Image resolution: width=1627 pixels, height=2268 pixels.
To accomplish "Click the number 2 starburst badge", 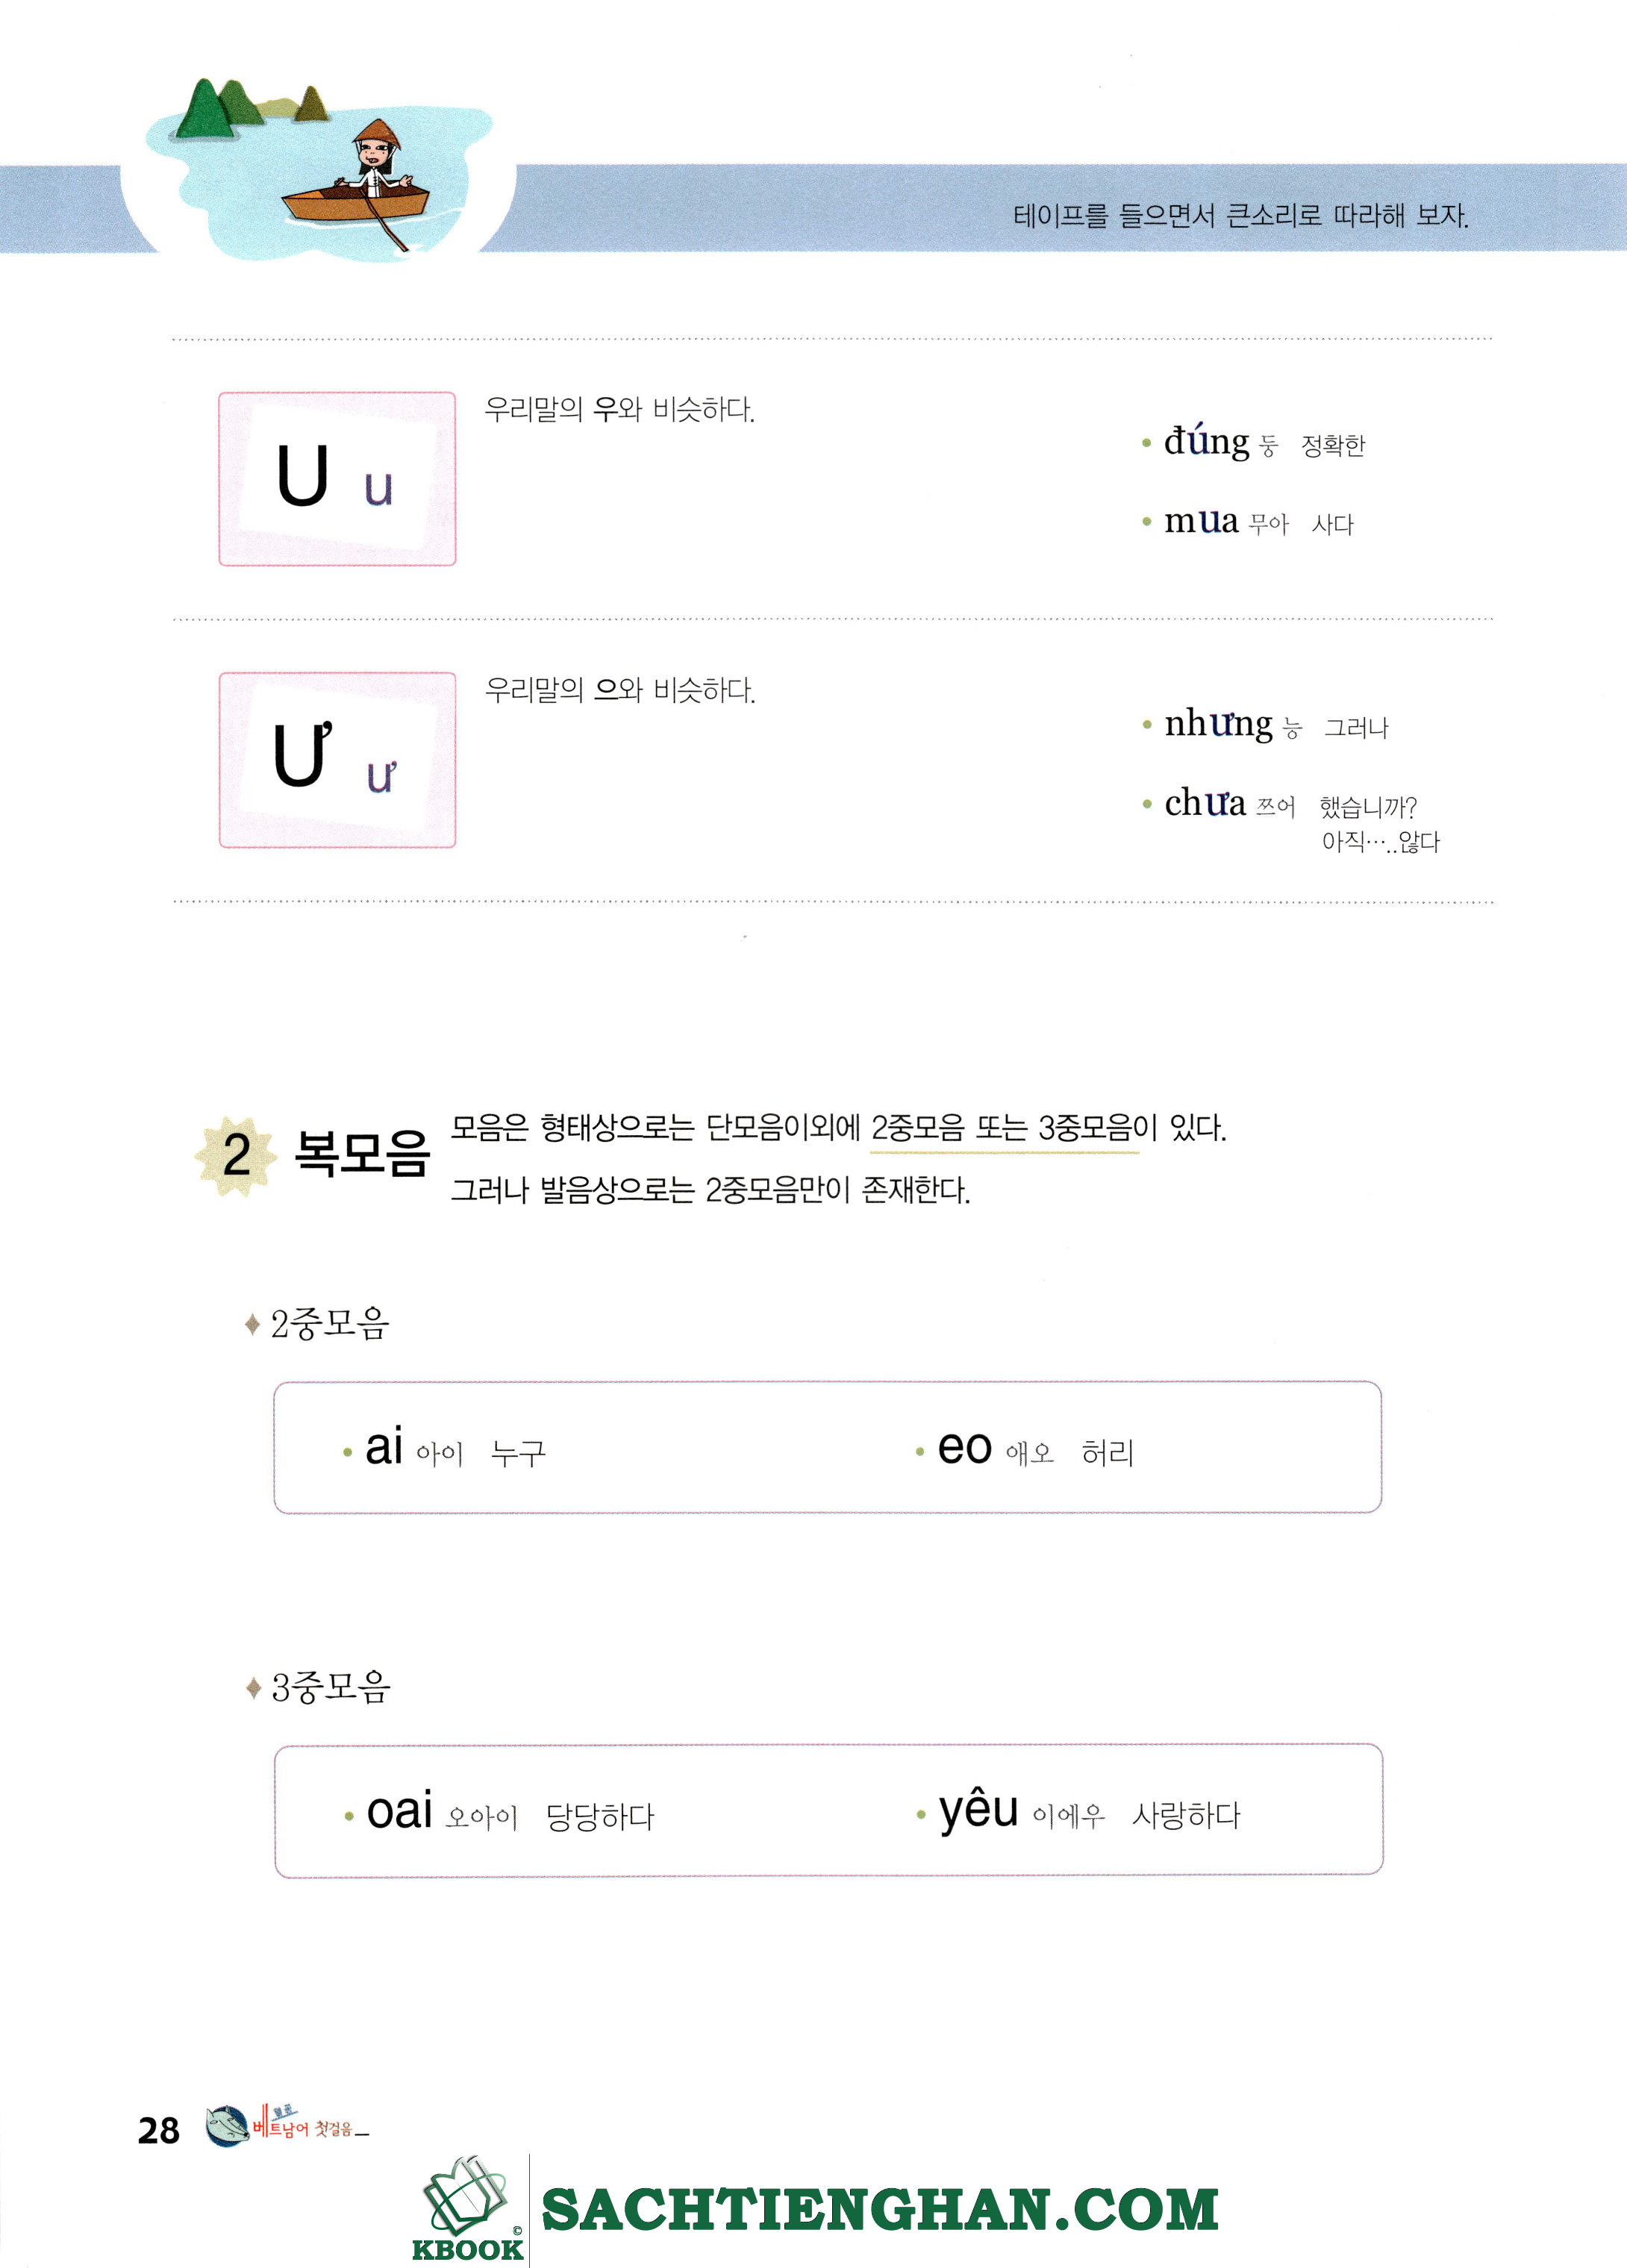I will 236,1156.
